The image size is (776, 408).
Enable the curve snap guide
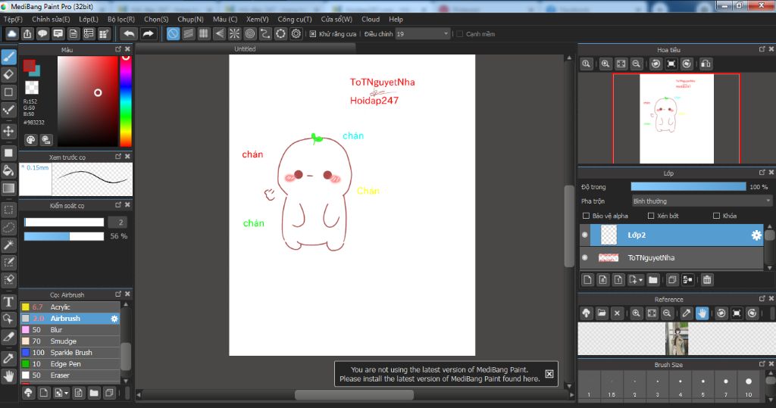click(265, 33)
